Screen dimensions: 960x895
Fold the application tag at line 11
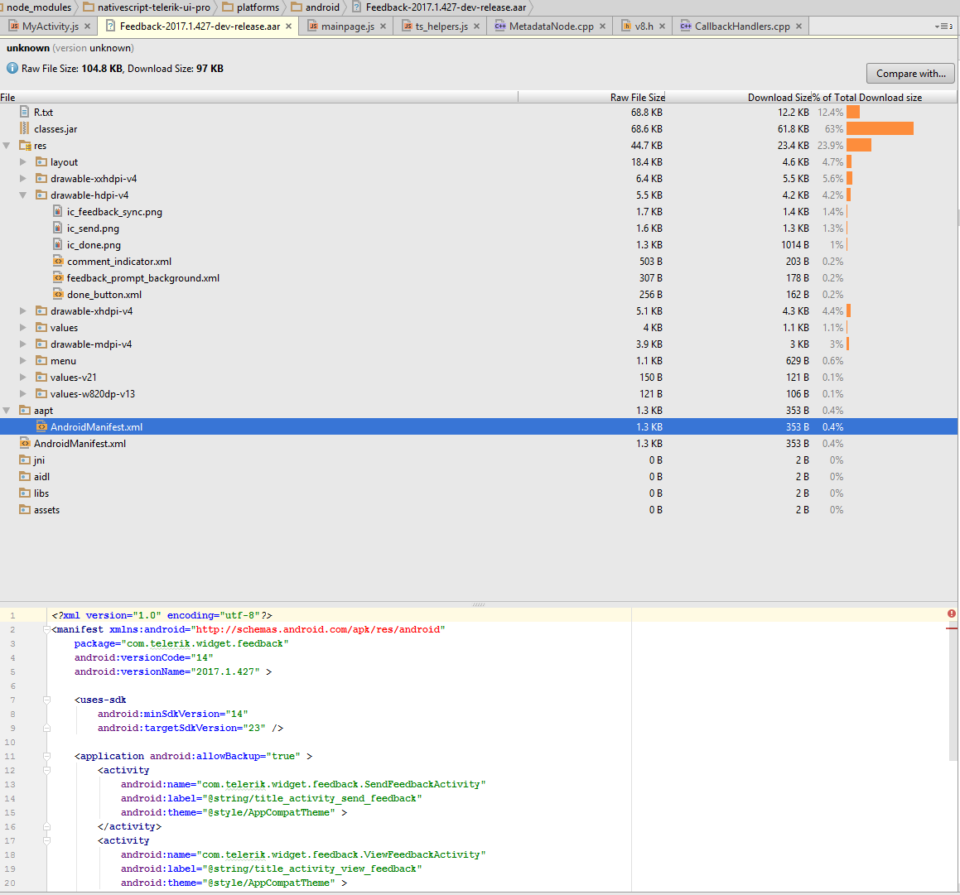[x=46, y=756]
